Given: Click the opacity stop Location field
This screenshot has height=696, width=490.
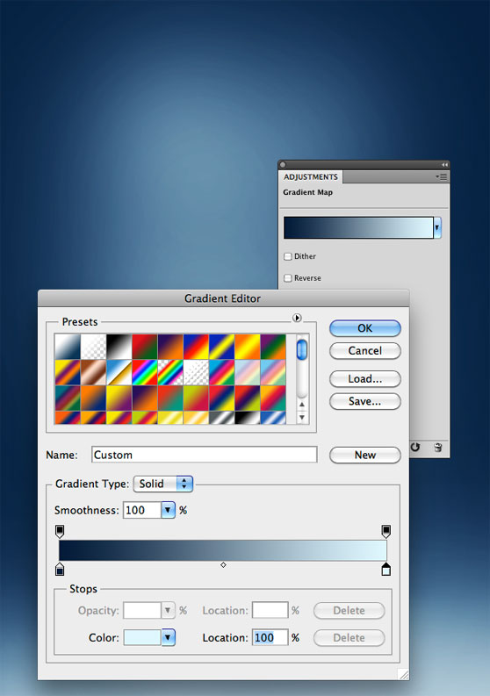Looking at the screenshot, I should [x=270, y=610].
